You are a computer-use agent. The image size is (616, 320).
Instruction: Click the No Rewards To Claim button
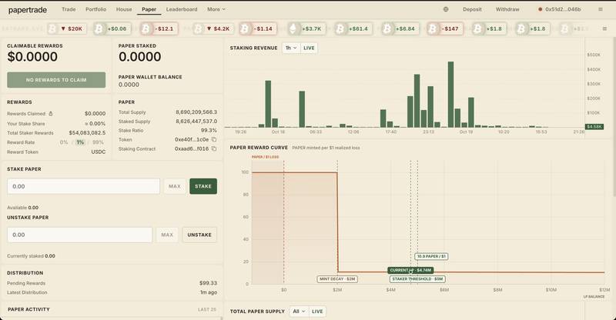point(56,80)
